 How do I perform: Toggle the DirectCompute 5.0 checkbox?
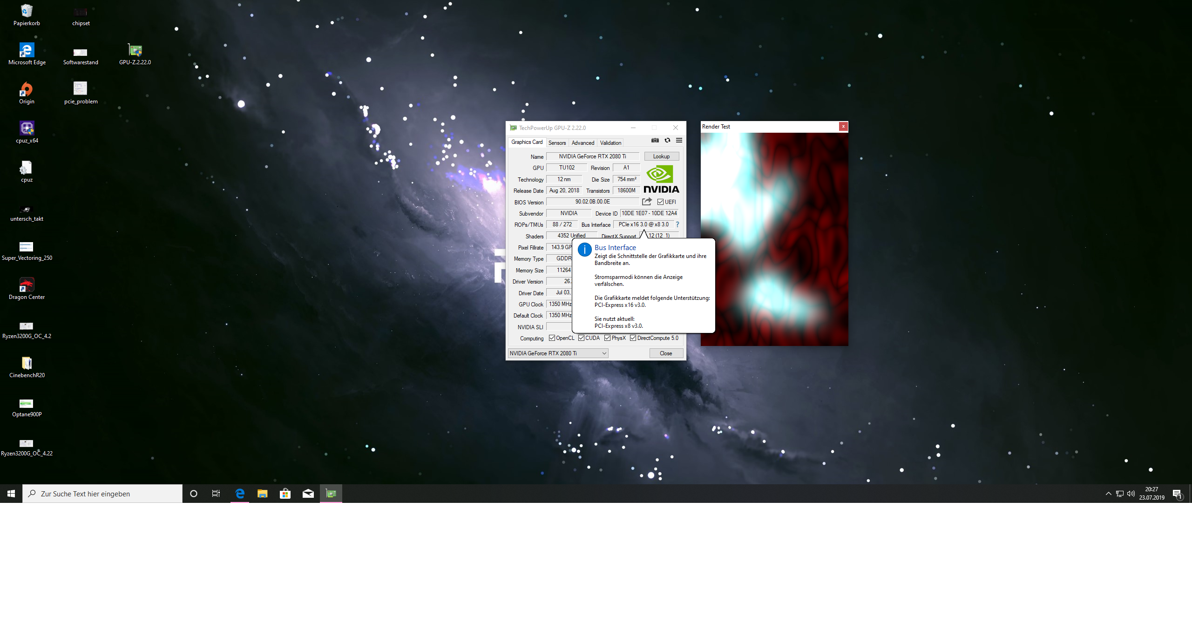[x=633, y=338]
